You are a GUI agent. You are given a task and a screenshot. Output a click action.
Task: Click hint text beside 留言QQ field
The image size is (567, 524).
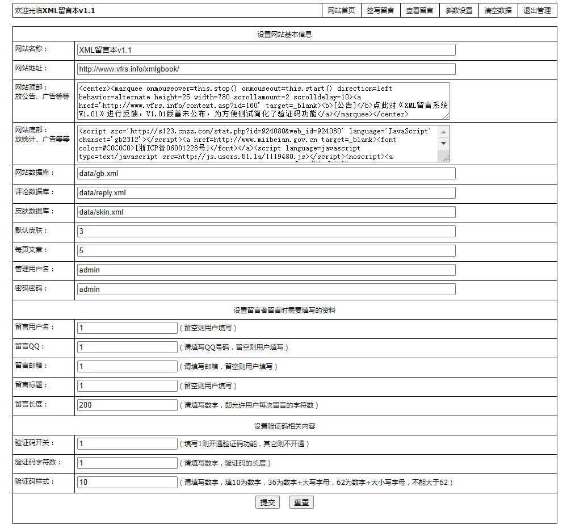pyautogui.click(x=234, y=347)
